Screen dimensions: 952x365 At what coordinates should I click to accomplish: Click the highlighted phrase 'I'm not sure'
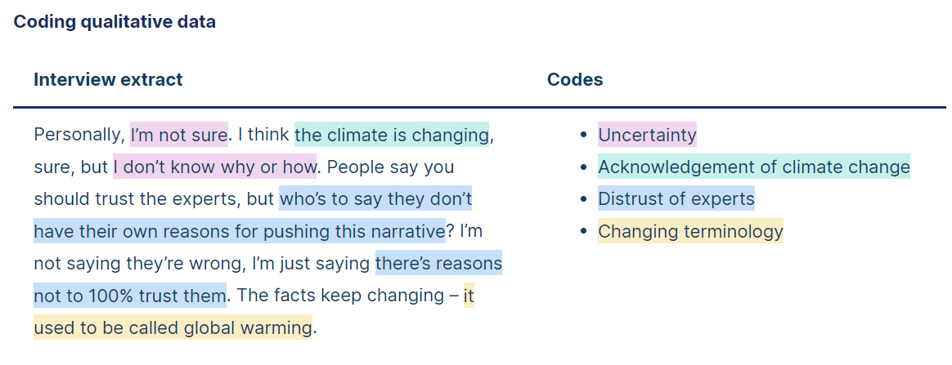point(179,134)
